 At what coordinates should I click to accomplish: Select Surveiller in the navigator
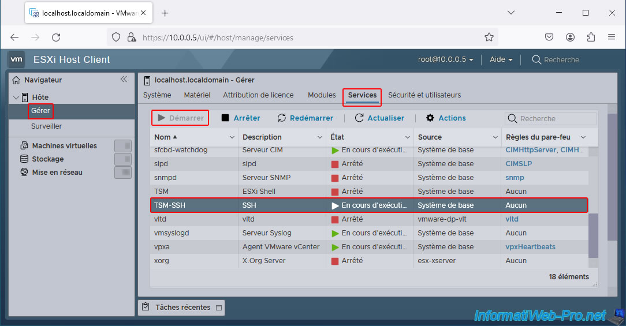pyautogui.click(x=46, y=126)
